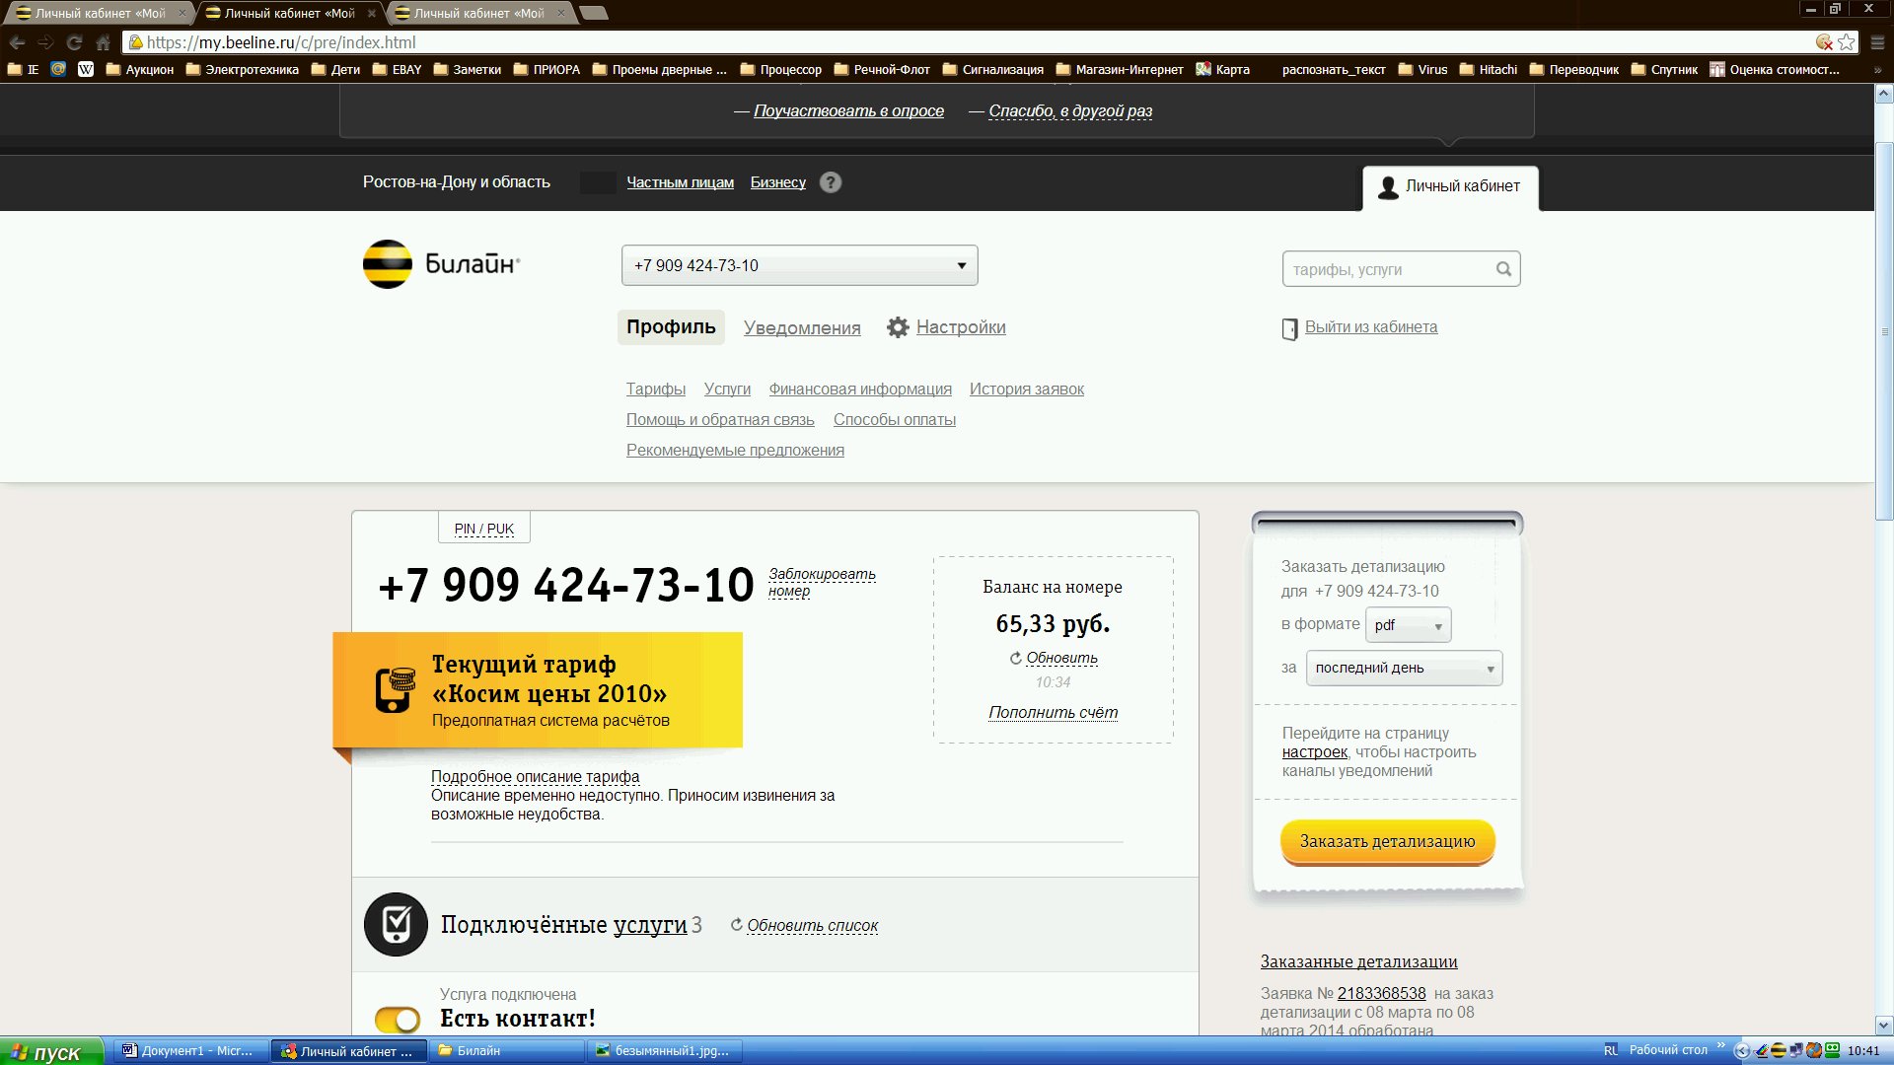Open the Аукцион bookmarks folder
Viewport: 1894px width, 1065px height.
pos(139,69)
